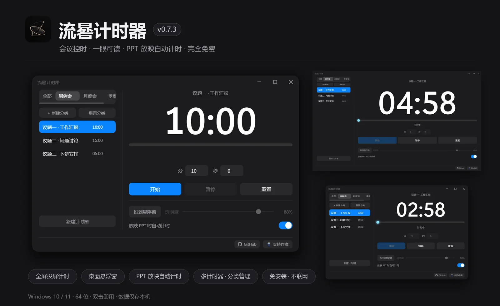Select 议题一 · 工作汇报 in the 10:00 window
Screen dimensions: 500x306
pos(77,127)
